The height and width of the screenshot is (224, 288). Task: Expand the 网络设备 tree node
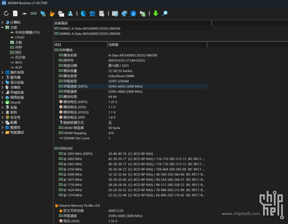pyautogui.click(x=2, y=97)
